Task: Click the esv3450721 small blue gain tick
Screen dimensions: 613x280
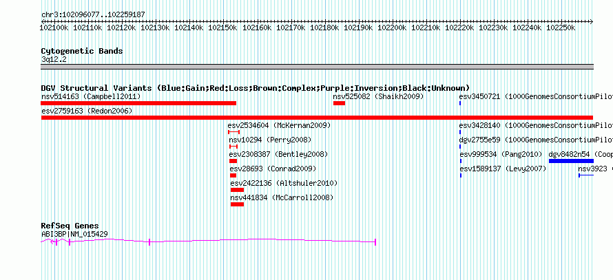Action: pyautogui.click(x=460, y=103)
